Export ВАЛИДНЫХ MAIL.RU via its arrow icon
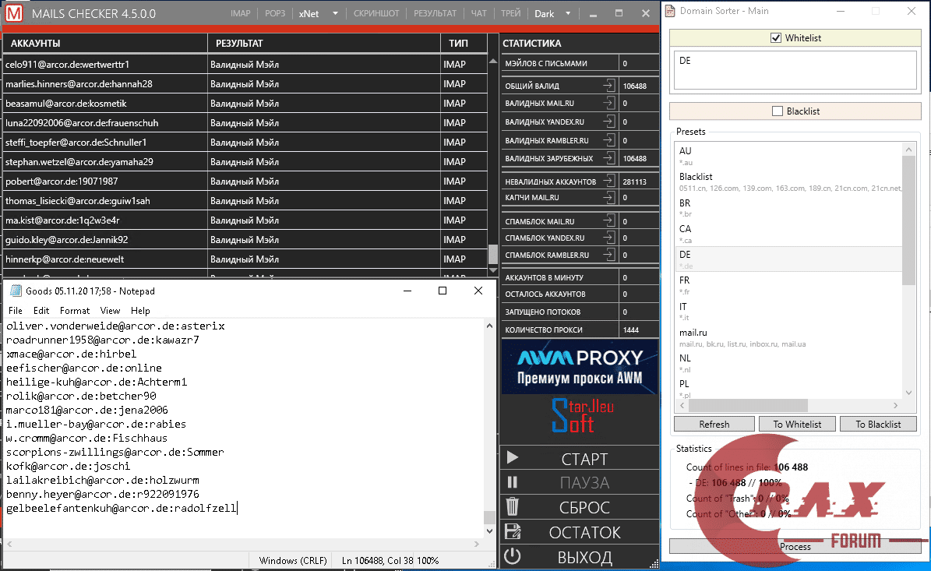This screenshot has height=571, width=931. 608,103
